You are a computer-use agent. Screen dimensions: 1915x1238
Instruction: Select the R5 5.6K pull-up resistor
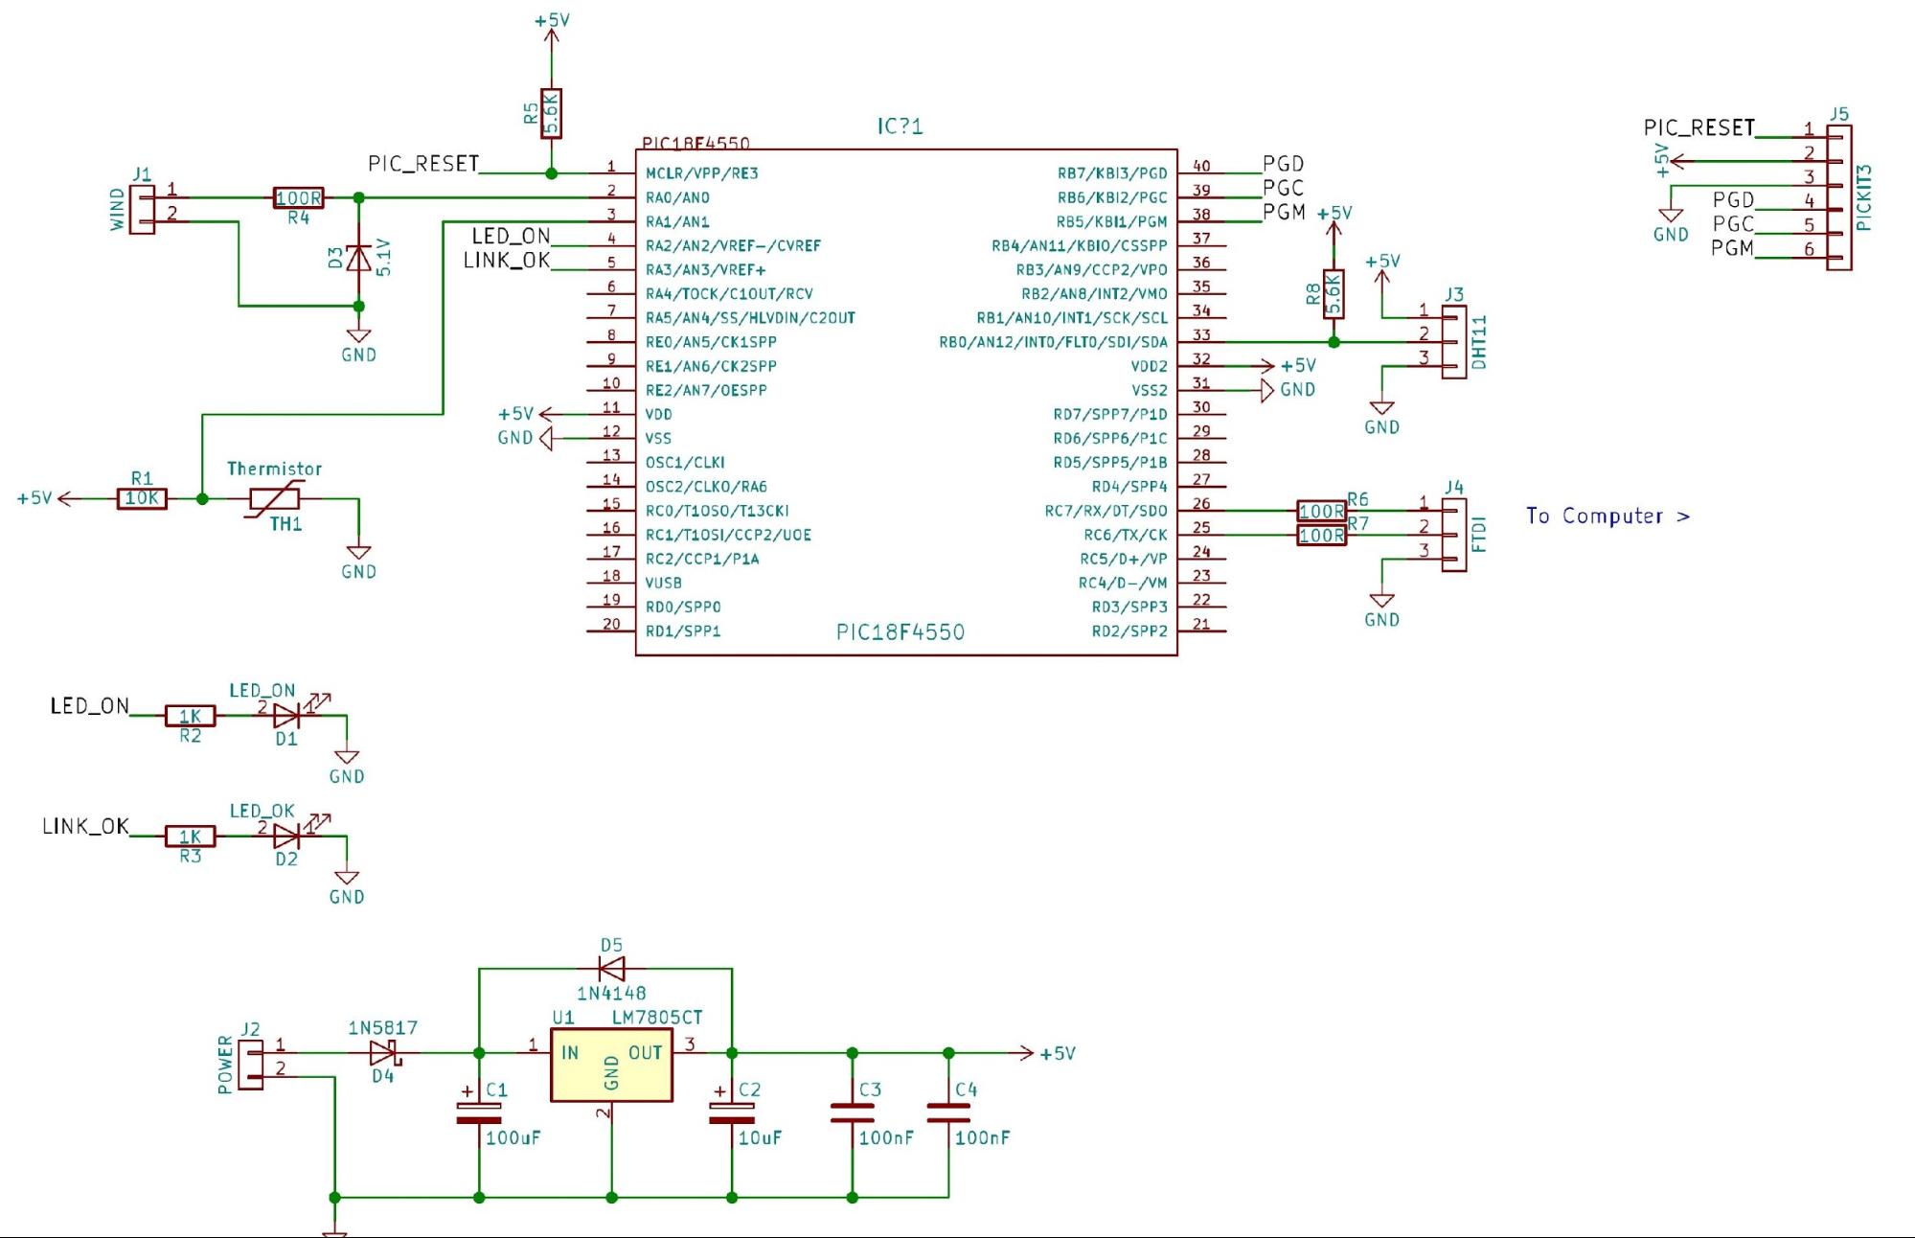pos(551,114)
